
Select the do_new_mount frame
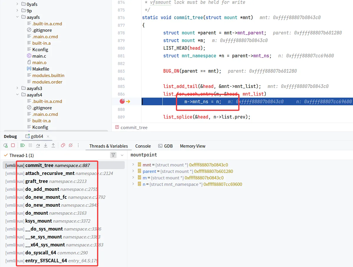point(64,205)
